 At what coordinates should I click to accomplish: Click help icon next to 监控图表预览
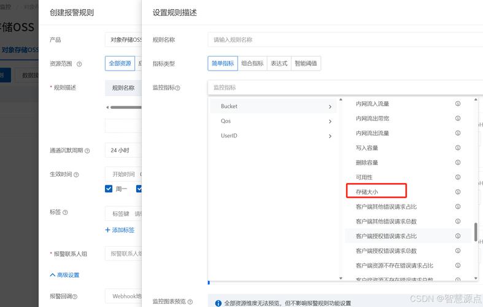pos(190,301)
